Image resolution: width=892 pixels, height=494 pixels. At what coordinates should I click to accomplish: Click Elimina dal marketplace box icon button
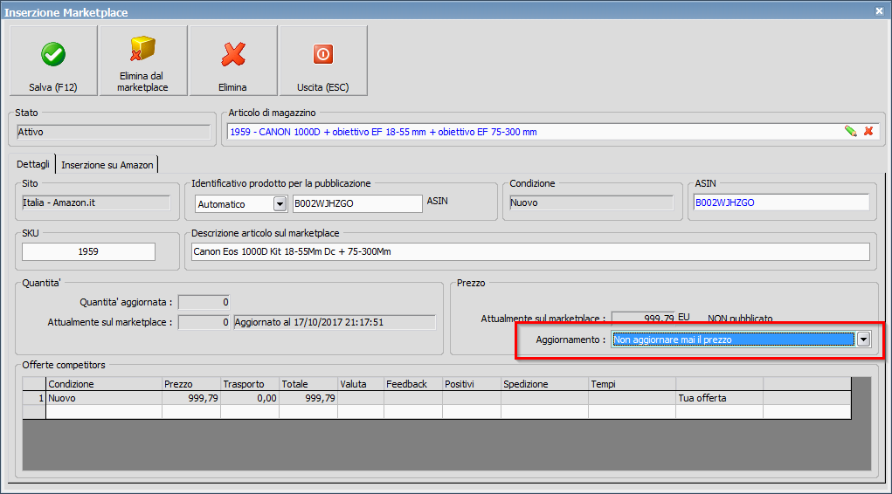coord(143,61)
